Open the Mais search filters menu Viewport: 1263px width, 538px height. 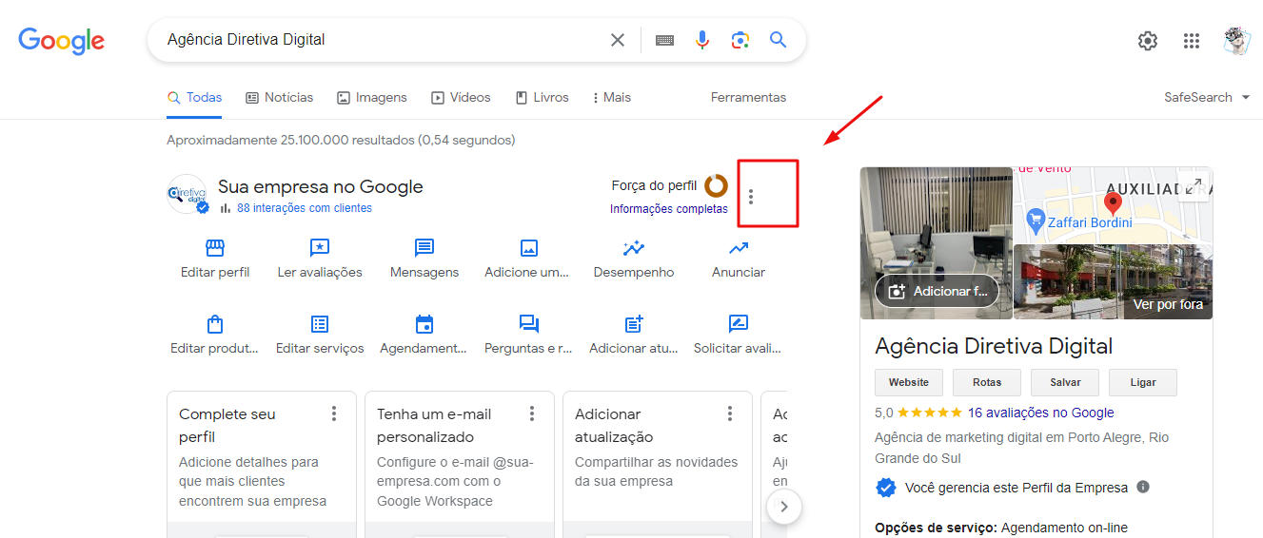click(612, 97)
